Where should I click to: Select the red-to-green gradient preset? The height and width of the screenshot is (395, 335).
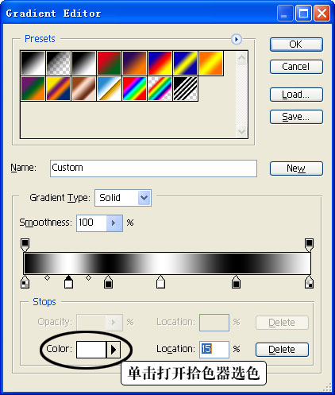[109, 63]
